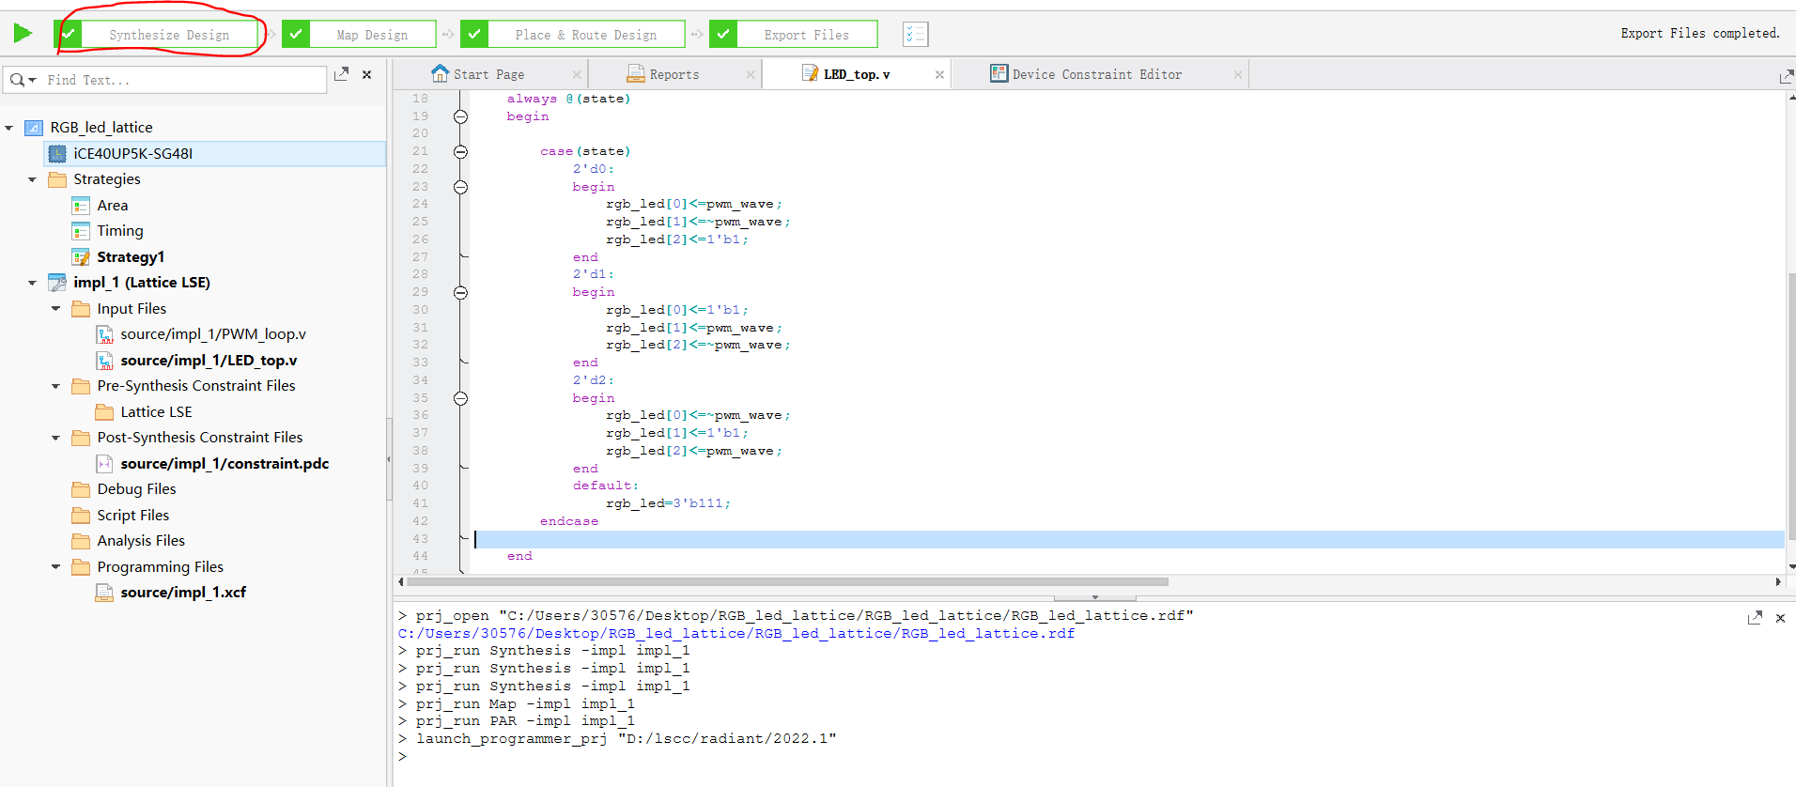Viewport: 1796px width, 787px height.
Task: Click Export Files completed status text
Action: (x=1700, y=34)
